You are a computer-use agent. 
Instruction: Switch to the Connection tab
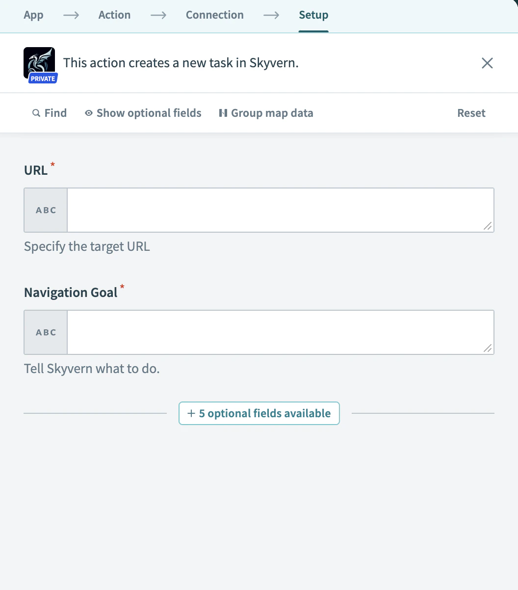pyautogui.click(x=214, y=15)
